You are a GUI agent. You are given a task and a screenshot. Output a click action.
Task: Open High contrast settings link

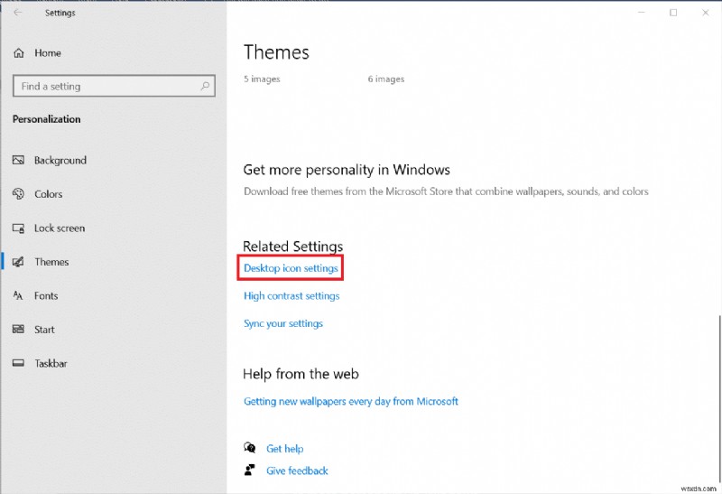pos(292,295)
